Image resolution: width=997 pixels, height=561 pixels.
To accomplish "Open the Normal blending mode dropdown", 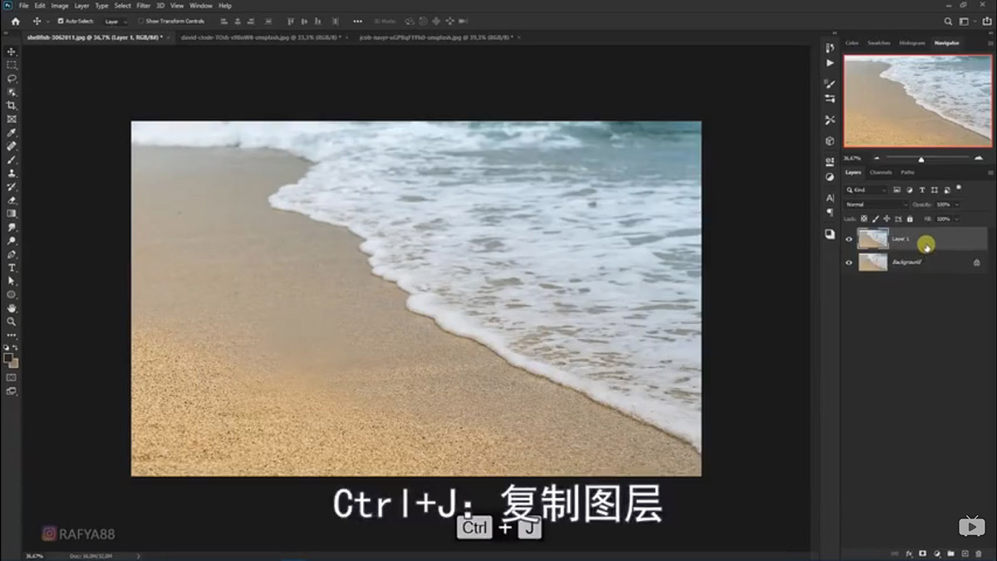I will tap(877, 204).
